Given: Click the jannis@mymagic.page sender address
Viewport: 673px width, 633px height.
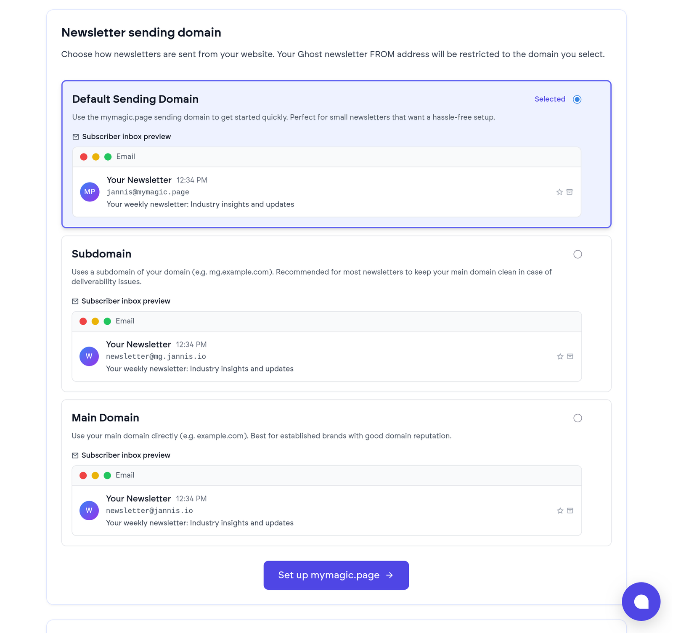Looking at the screenshot, I should 148,192.
